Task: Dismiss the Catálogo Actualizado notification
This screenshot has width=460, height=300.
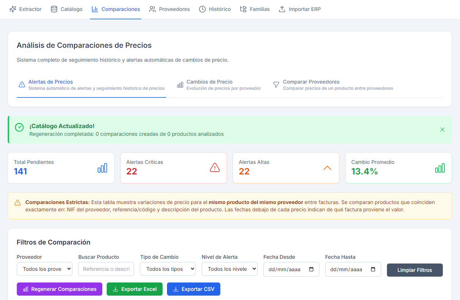Action: (442, 130)
